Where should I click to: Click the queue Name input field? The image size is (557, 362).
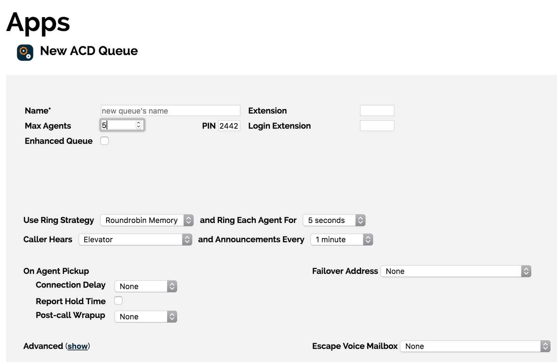tap(170, 110)
